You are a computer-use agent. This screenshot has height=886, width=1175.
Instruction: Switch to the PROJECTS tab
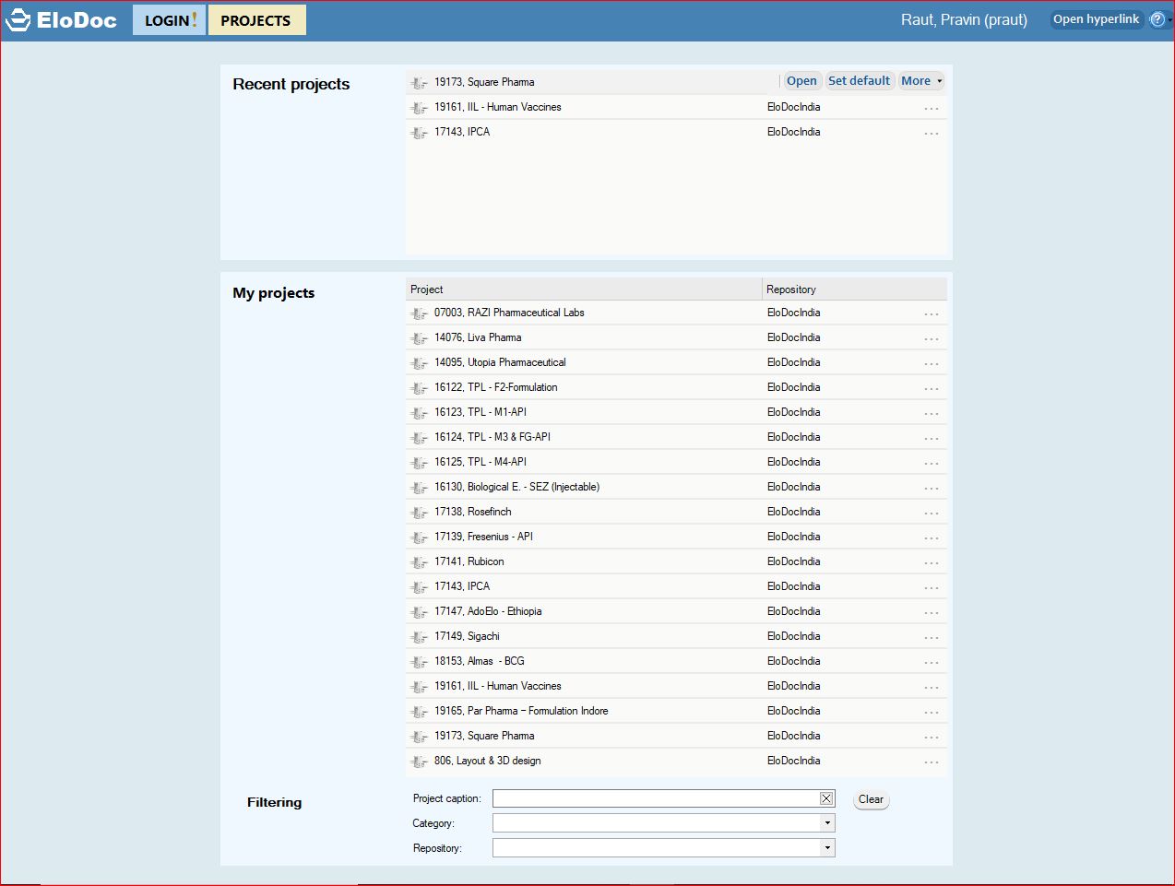coord(256,20)
